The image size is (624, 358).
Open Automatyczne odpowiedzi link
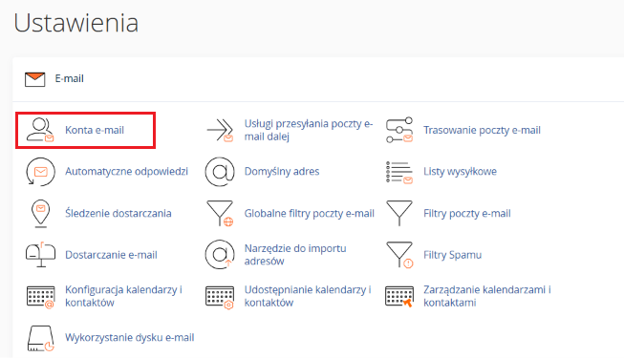[126, 172]
